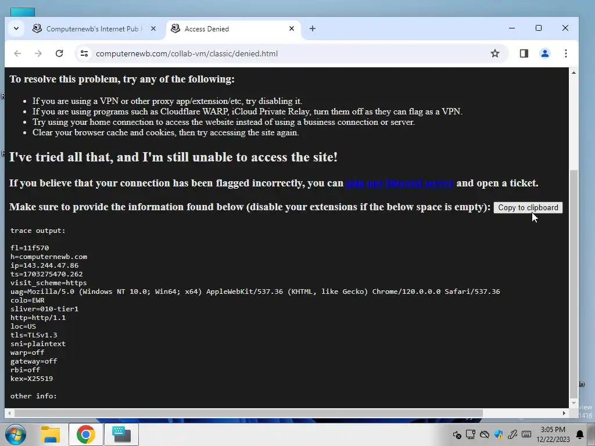
Task: Go back to previous page
Action: point(17,53)
